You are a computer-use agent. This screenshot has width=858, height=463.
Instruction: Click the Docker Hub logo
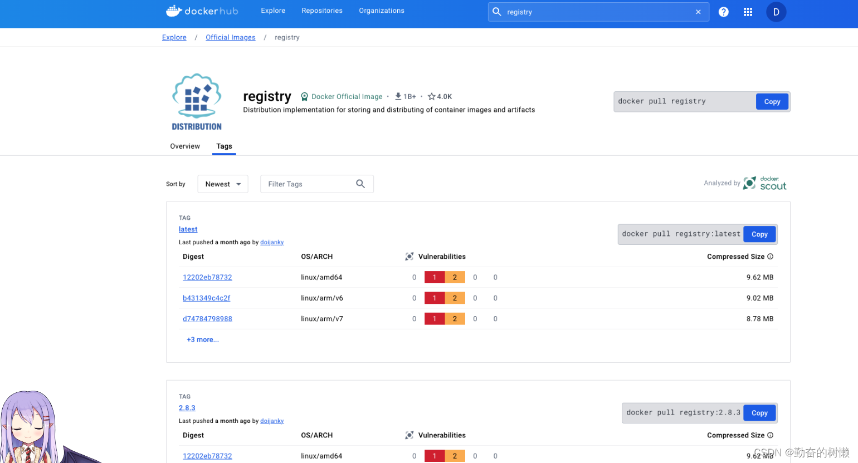pyautogui.click(x=202, y=11)
